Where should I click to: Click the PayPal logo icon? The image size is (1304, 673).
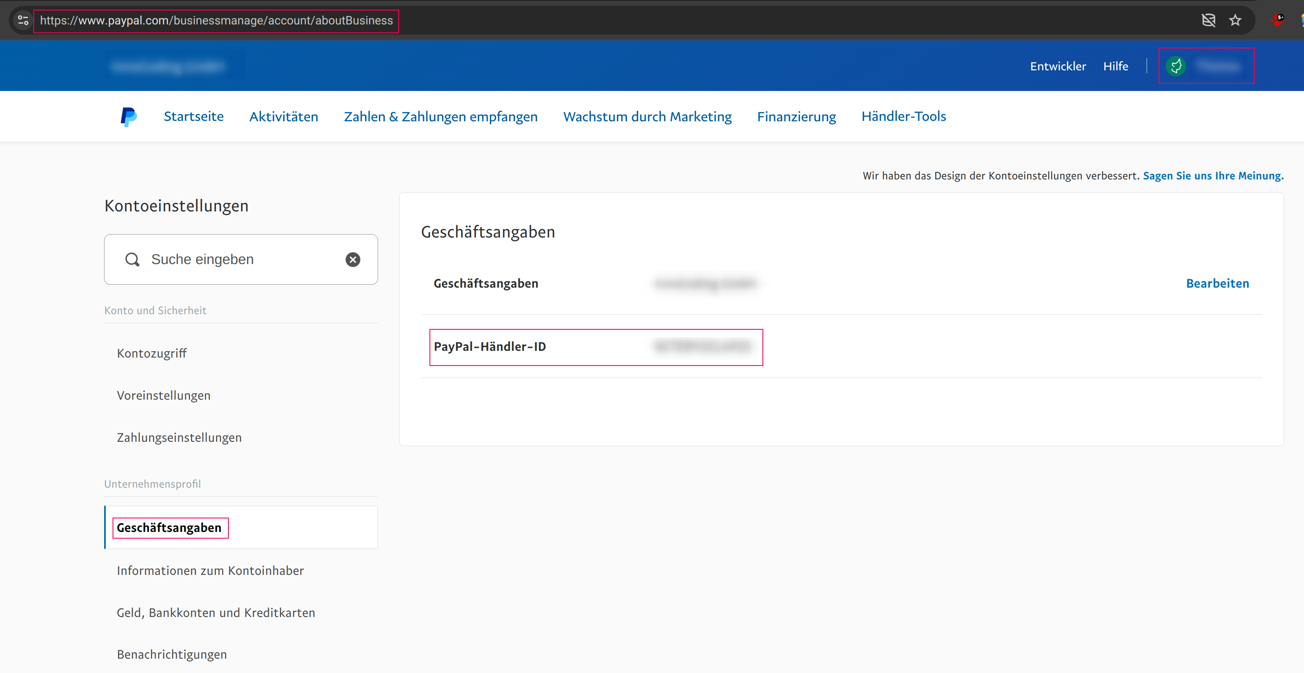[129, 116]
